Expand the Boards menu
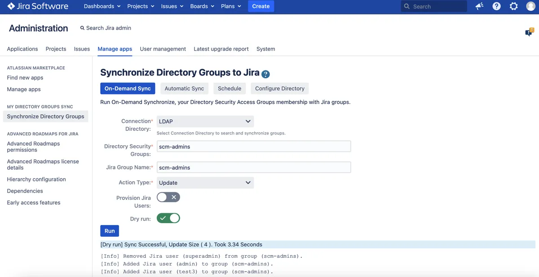 [202, 6]
